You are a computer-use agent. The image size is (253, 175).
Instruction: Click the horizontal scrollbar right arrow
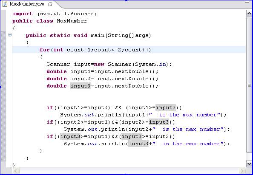coord(242,170)
